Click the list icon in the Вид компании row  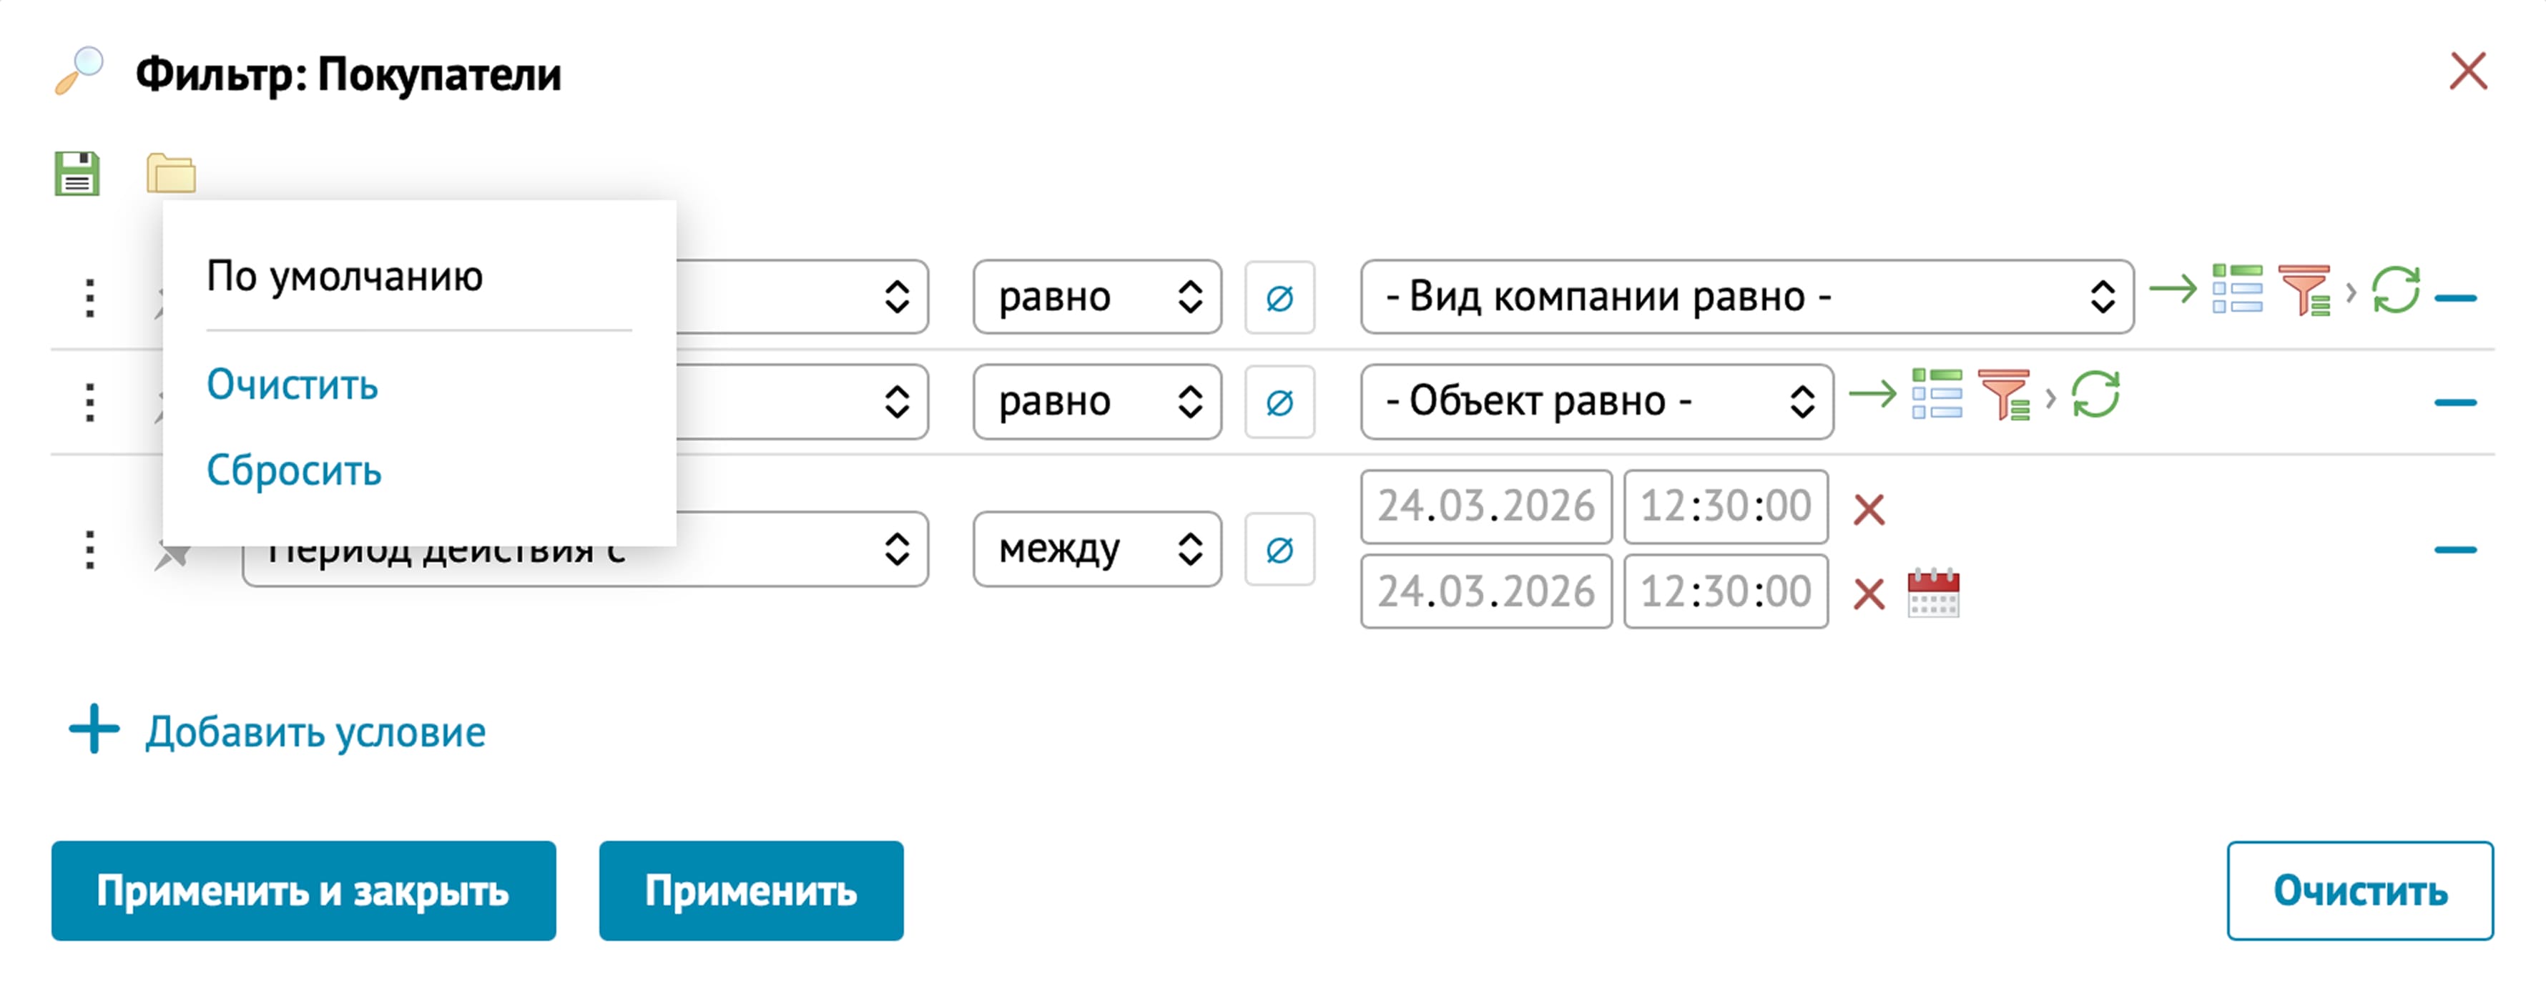click(x=2236, y=290)
